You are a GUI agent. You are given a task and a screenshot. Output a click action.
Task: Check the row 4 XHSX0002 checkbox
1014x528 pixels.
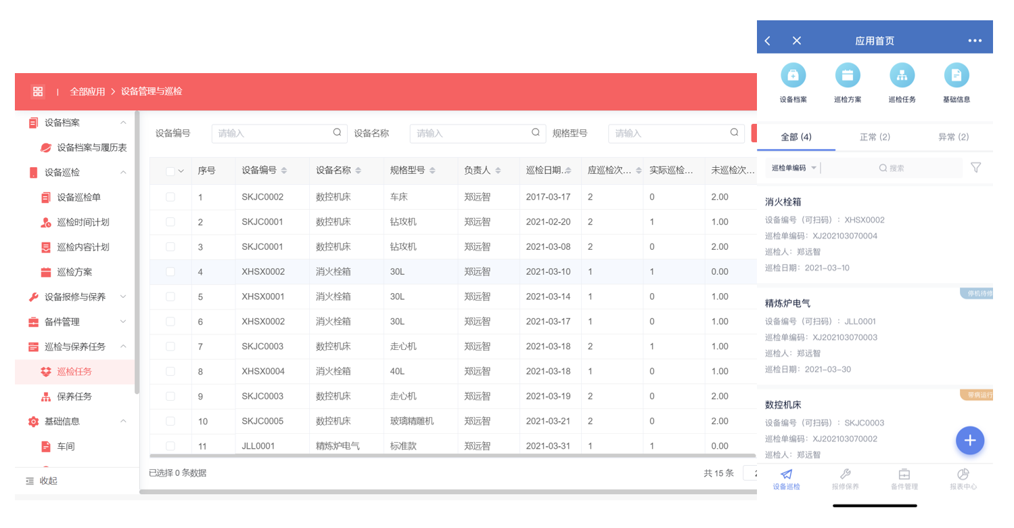click(170, 271)
